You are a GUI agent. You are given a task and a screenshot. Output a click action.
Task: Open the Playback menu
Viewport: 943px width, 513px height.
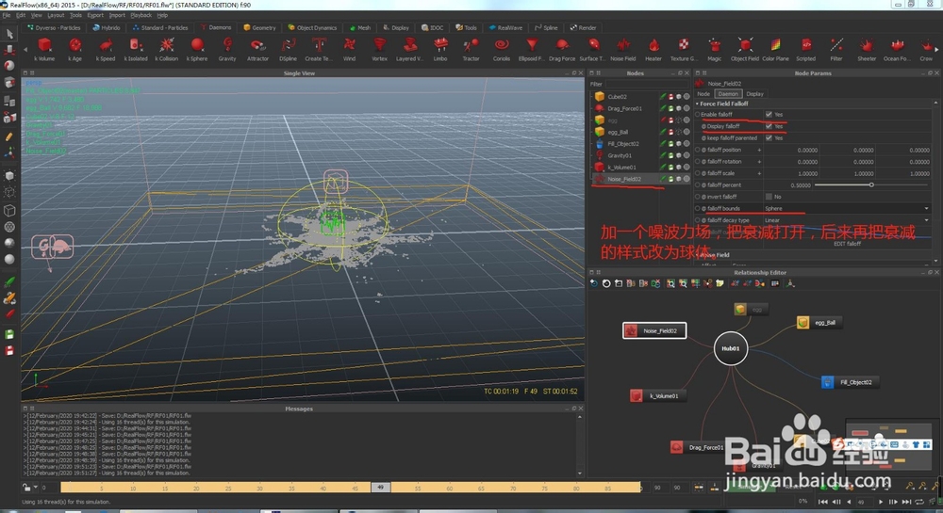(x=141, y=15)
